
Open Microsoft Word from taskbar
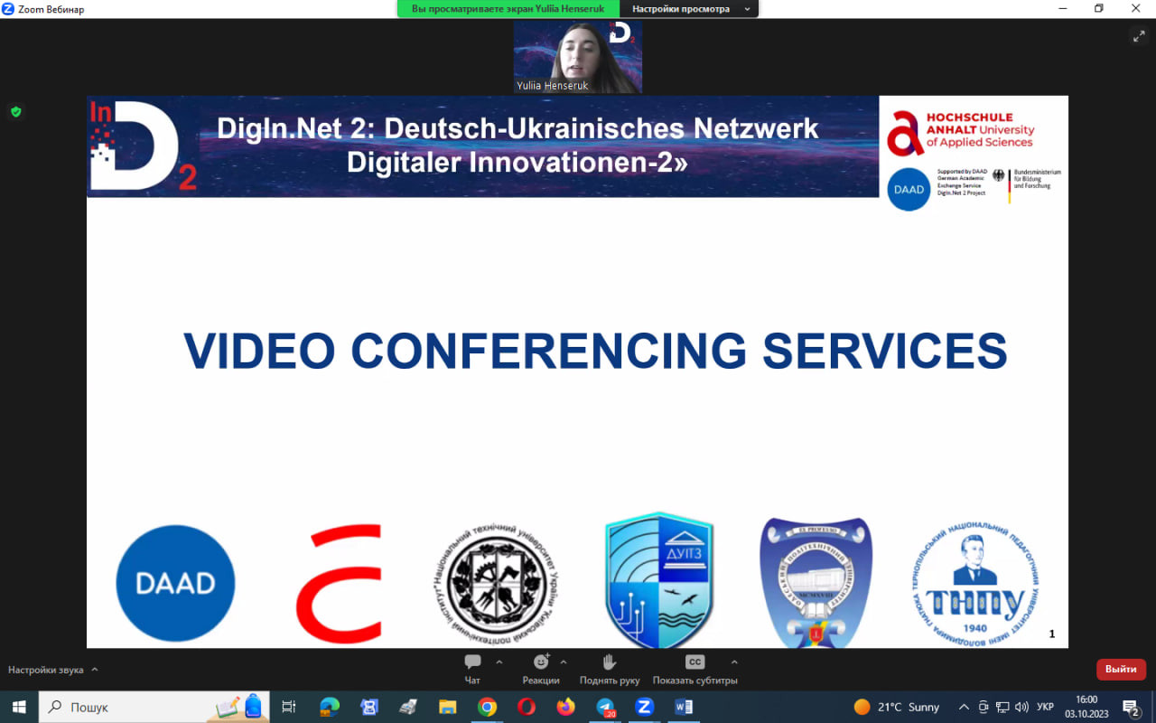click(684, 707)
